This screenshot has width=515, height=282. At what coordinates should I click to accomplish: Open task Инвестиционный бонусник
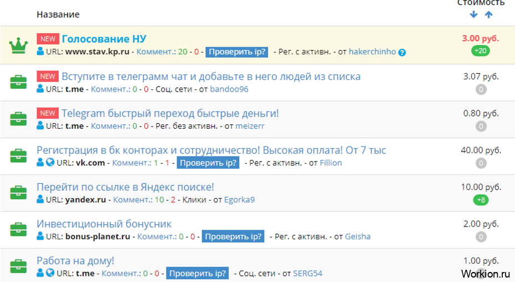tap(104, 224)
